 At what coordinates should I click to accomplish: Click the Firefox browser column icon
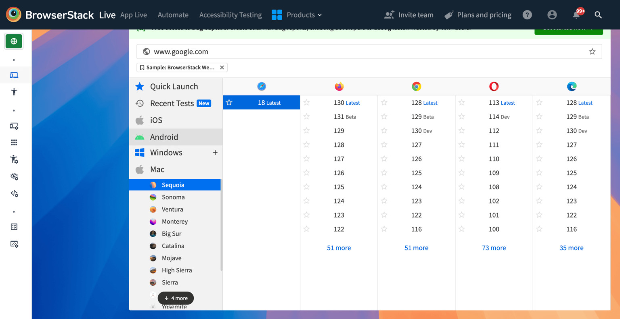(x=339, y=87)
